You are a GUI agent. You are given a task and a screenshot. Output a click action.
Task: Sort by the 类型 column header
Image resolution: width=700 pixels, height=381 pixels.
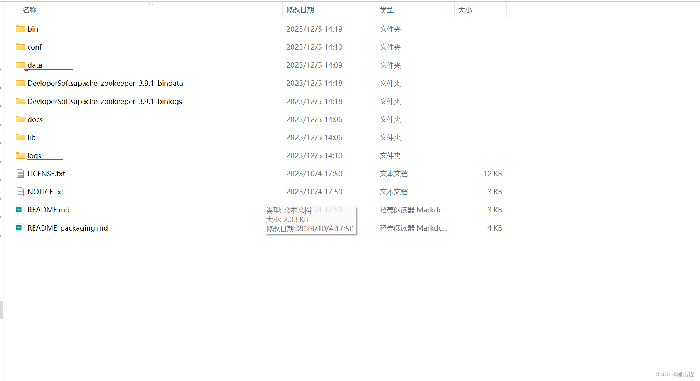click(x=387, y=10)
